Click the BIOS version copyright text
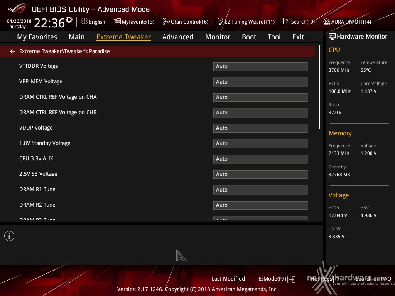 (197, 289)
